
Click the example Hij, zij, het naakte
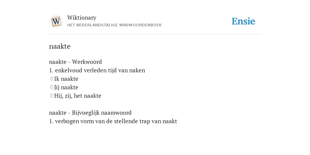78,96
